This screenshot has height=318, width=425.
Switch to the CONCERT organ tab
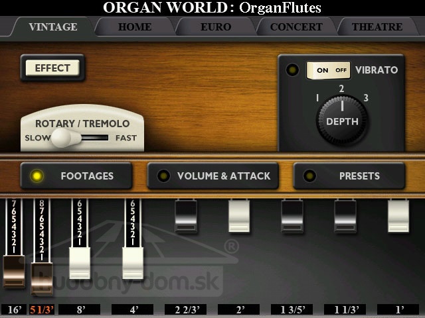(296, 27)
